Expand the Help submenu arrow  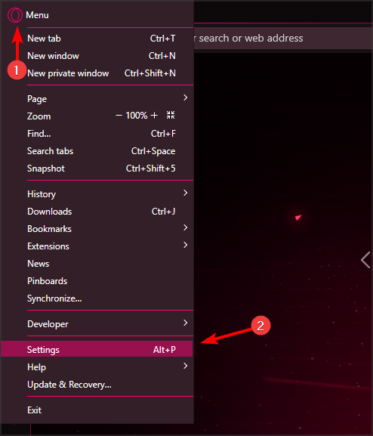click(186, 366)
